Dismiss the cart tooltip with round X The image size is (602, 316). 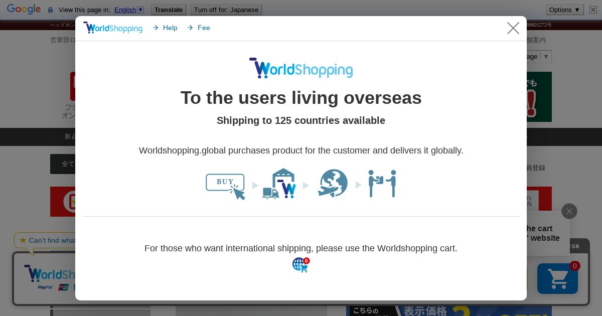pos(569,211)
